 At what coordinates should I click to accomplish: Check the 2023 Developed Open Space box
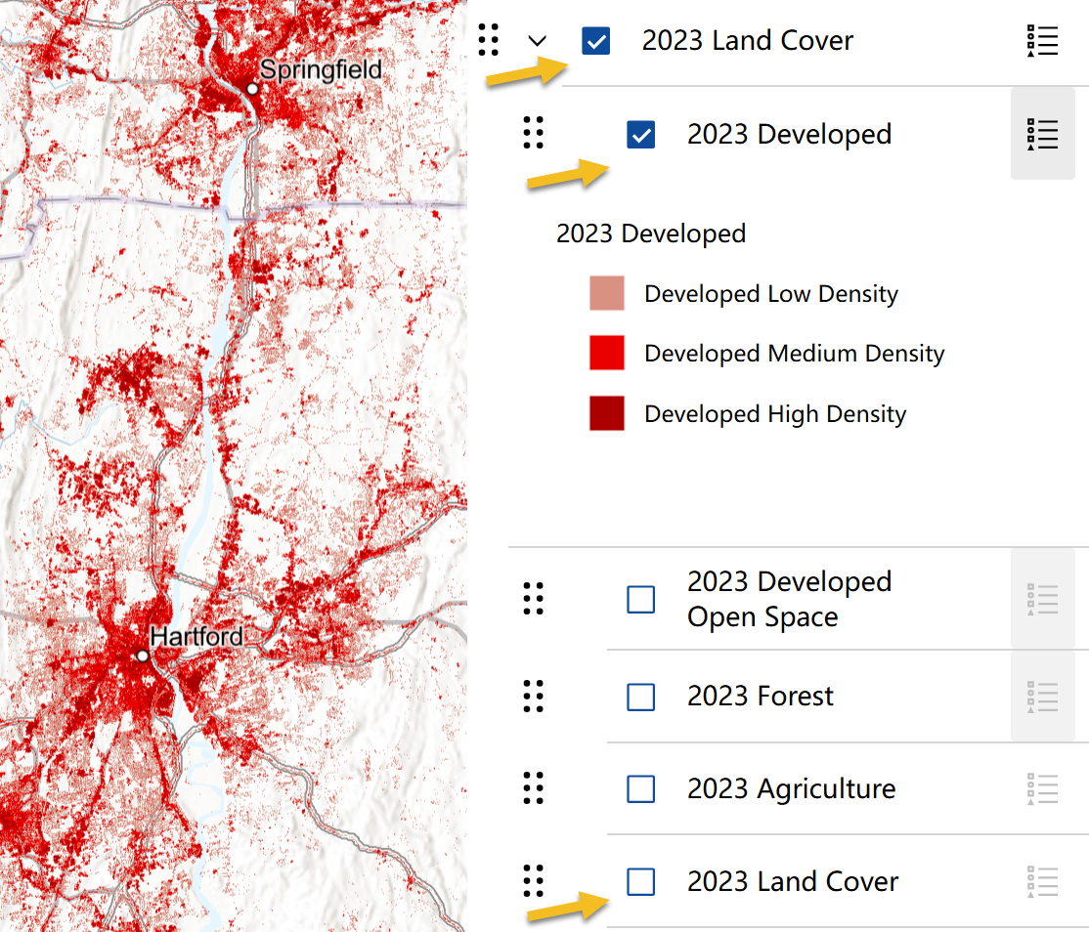click(x=640, y=599)
